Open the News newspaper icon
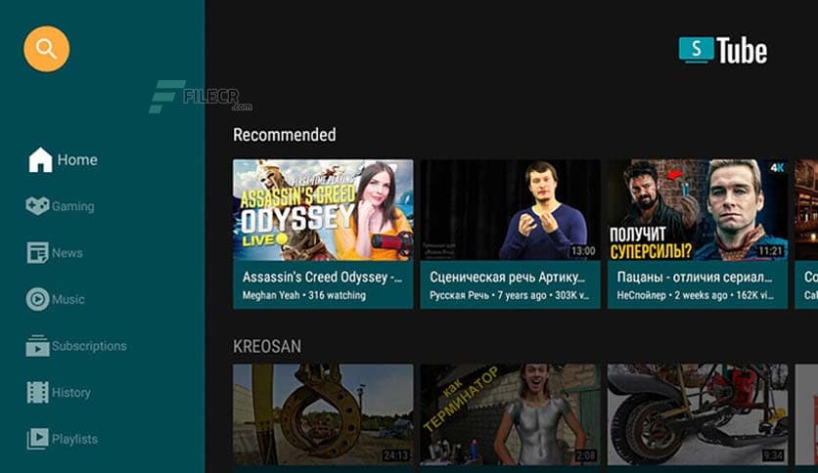This screenshot has height=473, width=818. (37, 253)
